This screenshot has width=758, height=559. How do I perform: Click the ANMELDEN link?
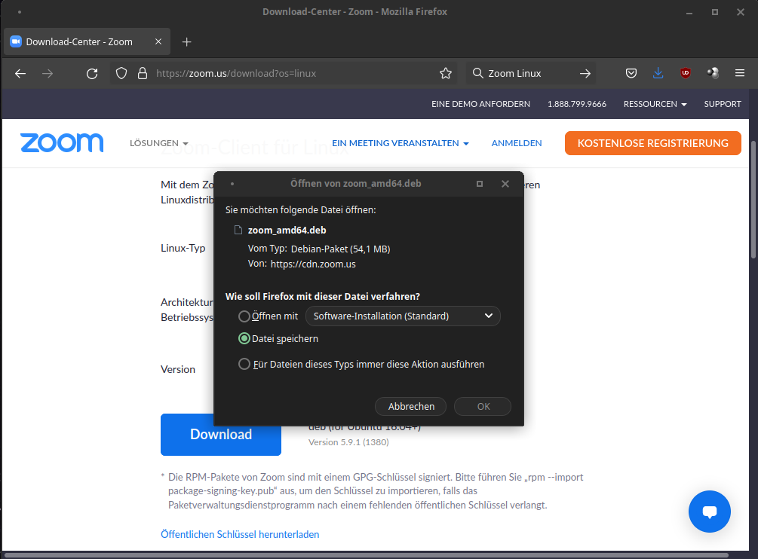[x=517, y=143]
